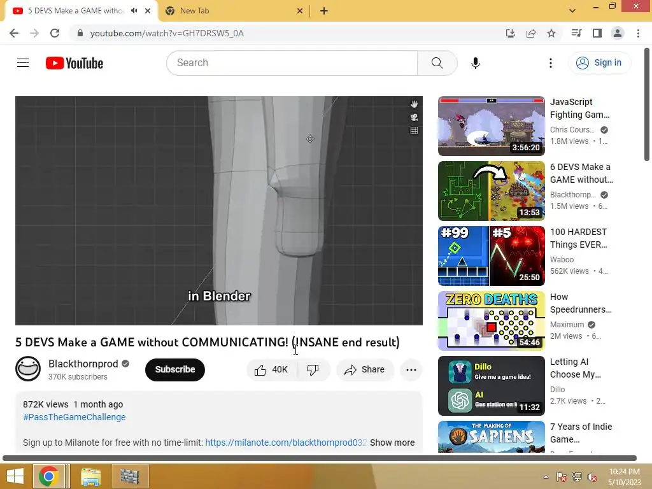This screenshot has height=489, width=652.
Task: Click the horizontal scrollbar at bottom
Action: coord(320,458)
